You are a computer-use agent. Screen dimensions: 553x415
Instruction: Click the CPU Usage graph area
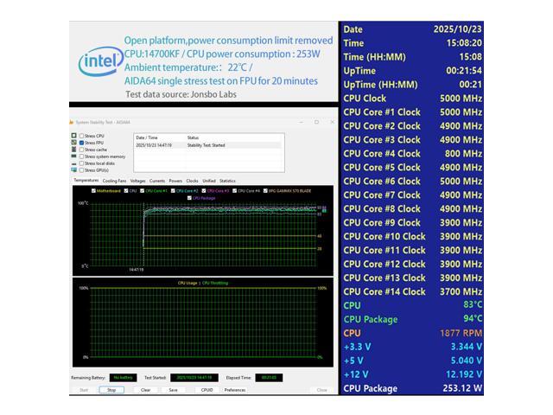(x=203, y=322)
